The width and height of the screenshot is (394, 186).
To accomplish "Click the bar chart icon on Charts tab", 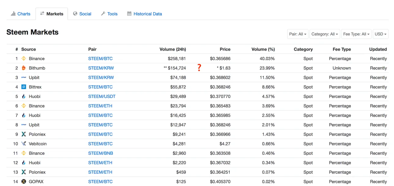I will tap(13, 14).
